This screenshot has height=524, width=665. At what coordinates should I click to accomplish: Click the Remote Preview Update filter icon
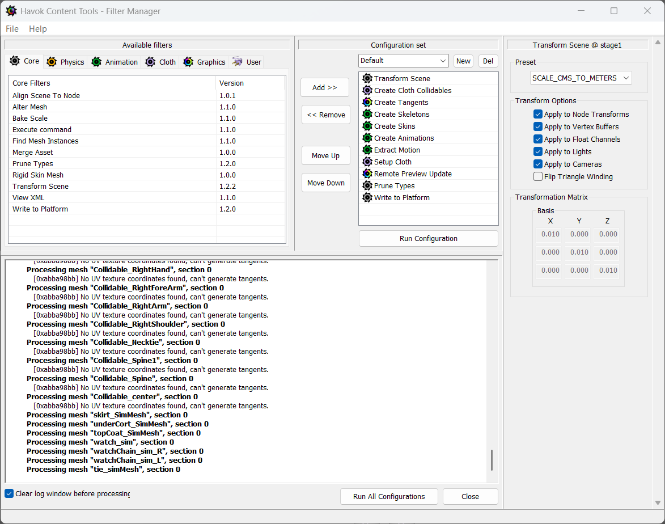367,174
